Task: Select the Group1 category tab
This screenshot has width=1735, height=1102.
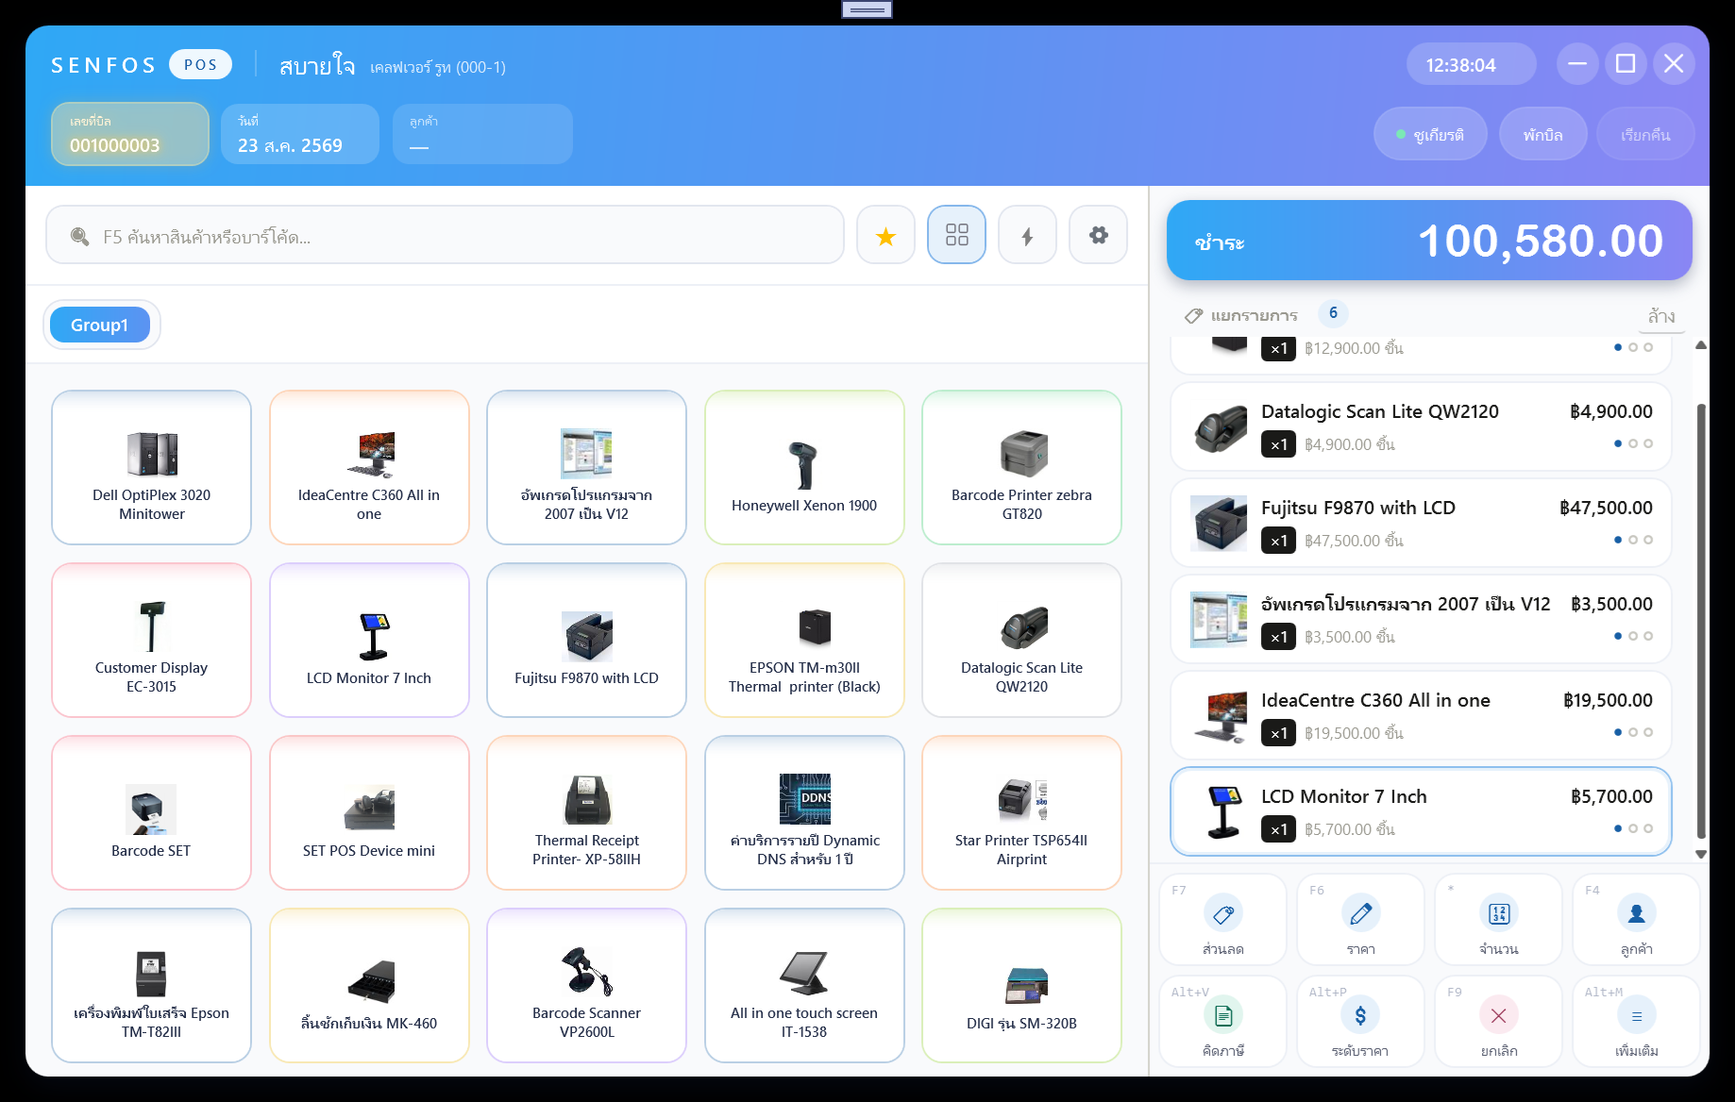Action: 99,325
